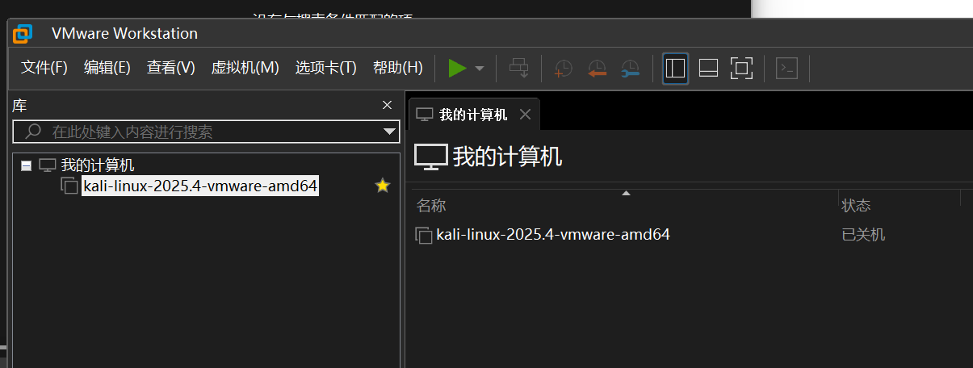Viewport: 973px width, 368px height.
Task: Open the console view terminal icon
Action: (786, 69)
